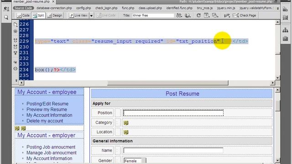Viewport: 292px width, 164px height.
Task: Click the Expand All icon in coding toolbar
Action: point(16,53)
